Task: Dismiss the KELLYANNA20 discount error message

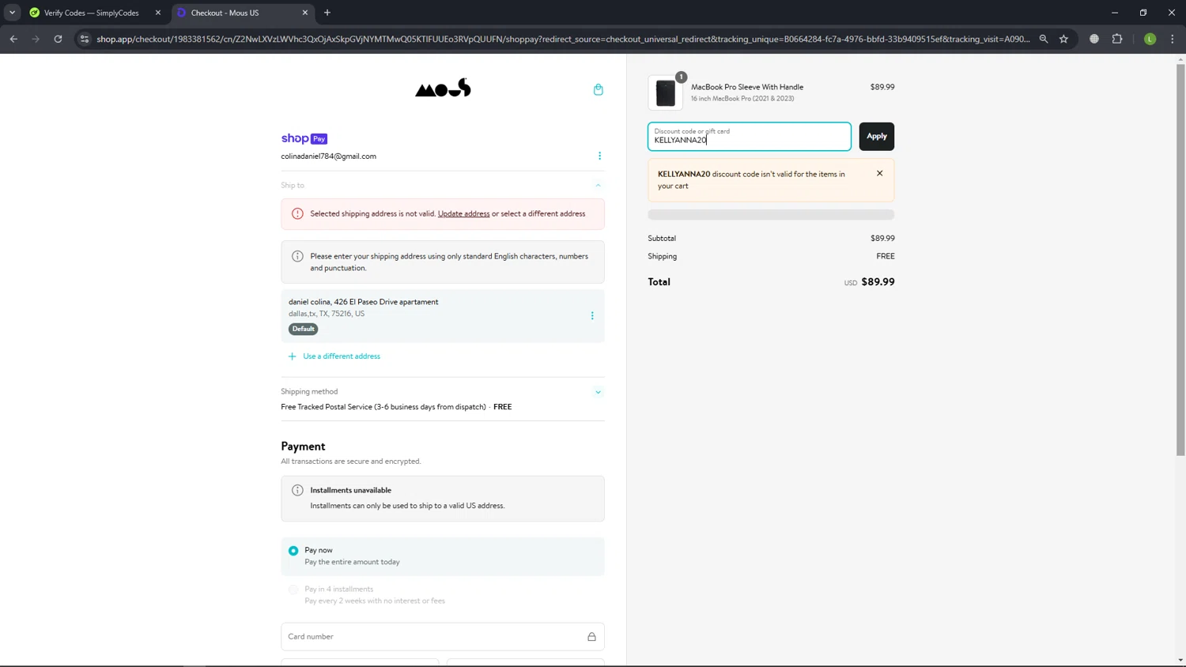Action: (x=879, y=173)
